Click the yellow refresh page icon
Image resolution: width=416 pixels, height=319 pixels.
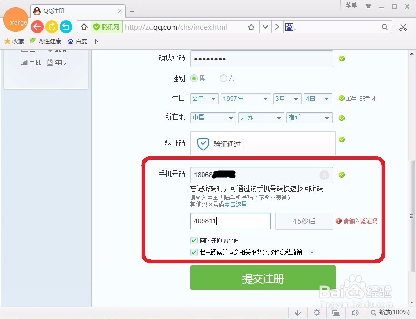click(x=51, y=27)
